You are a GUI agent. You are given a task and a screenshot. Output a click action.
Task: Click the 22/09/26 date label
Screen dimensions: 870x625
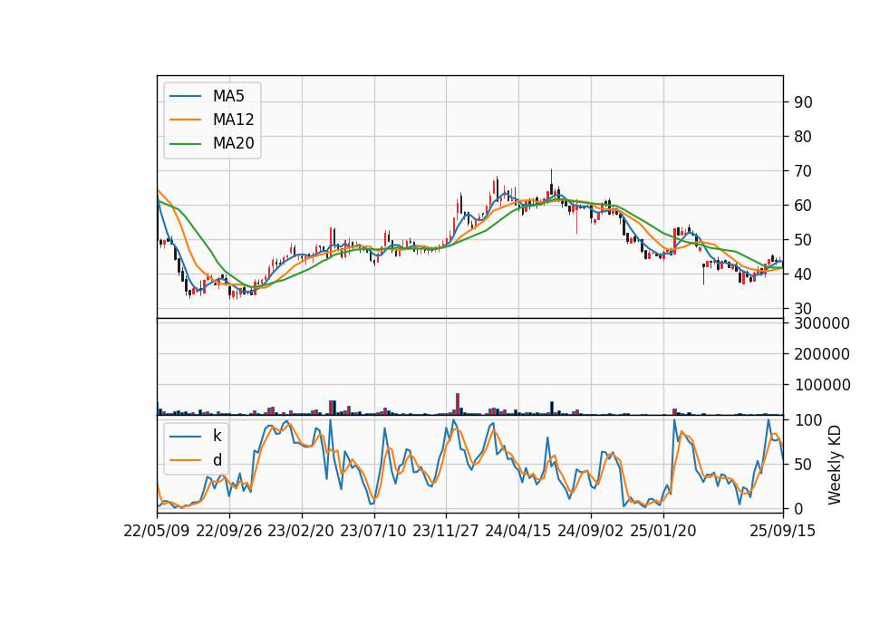tap(229, 531)
